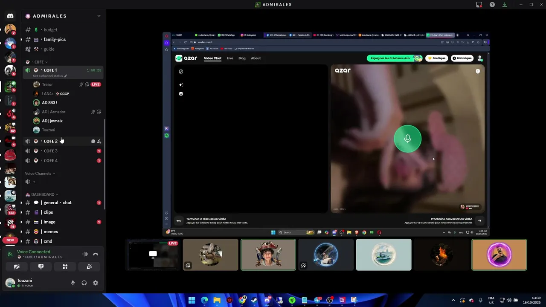Open soundboard button in voice panel
546x307 pixels.
[x=90, y=266]
